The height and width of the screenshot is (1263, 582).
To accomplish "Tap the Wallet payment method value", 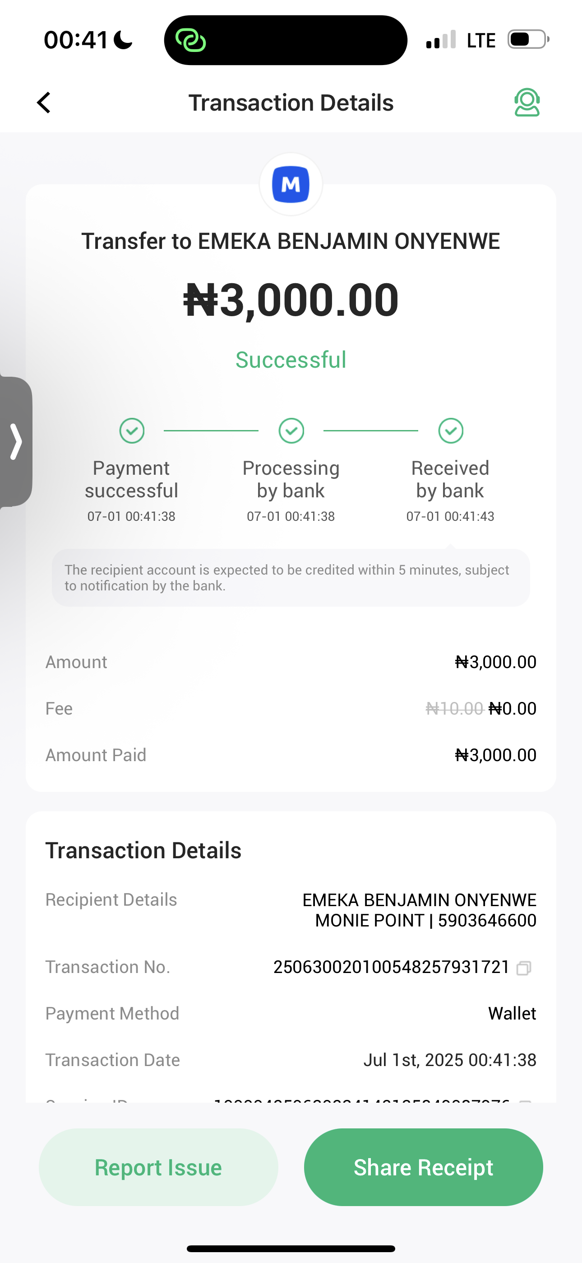I will click(x=512, y=1014).
